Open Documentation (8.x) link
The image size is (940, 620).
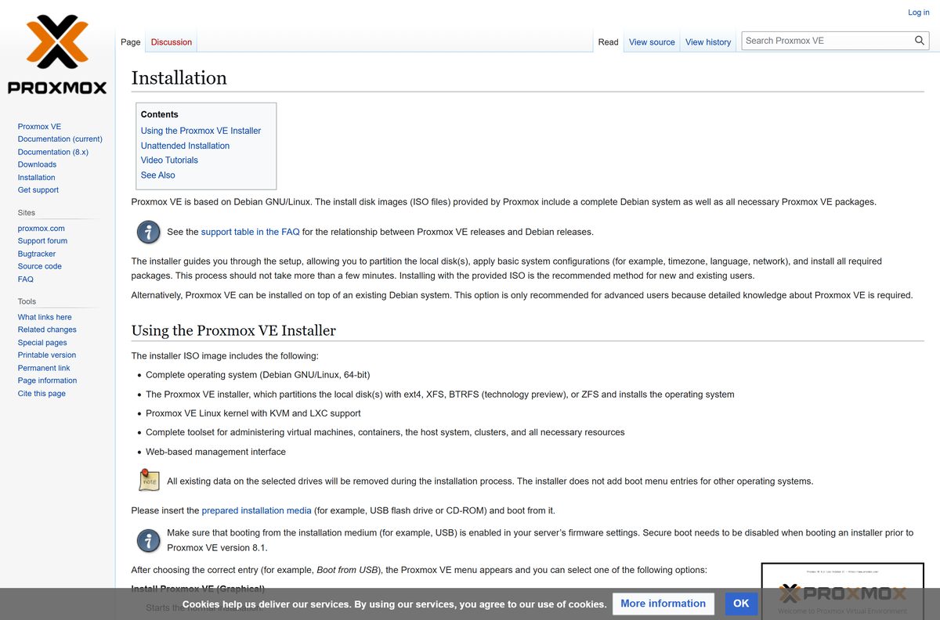pos(53,152)
